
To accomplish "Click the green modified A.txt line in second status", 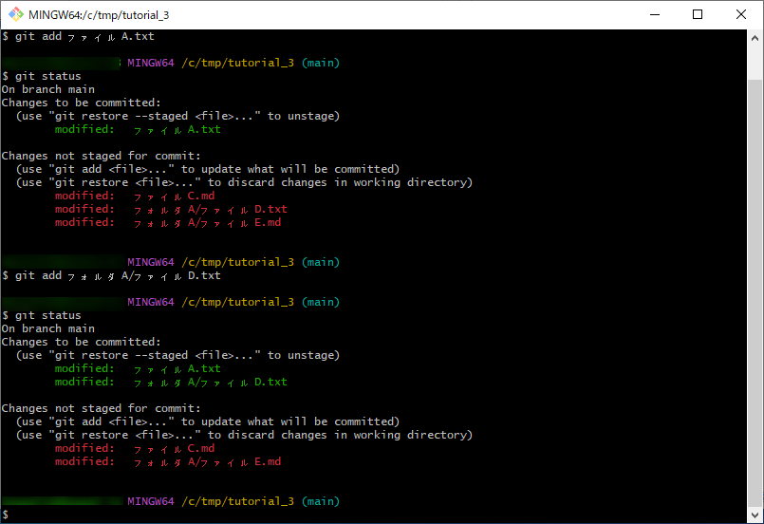I will pos(138,369).
